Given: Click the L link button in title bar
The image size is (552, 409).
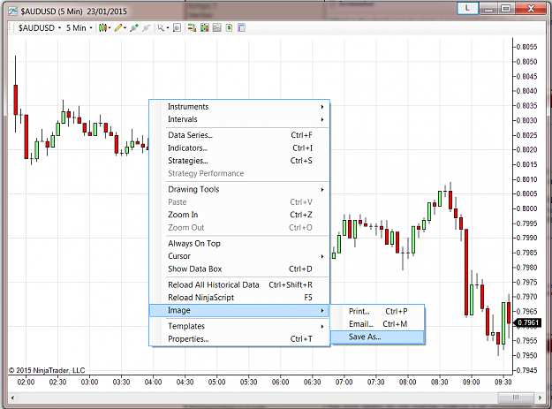Looking at the screenshot, I should tap(467, 8).
